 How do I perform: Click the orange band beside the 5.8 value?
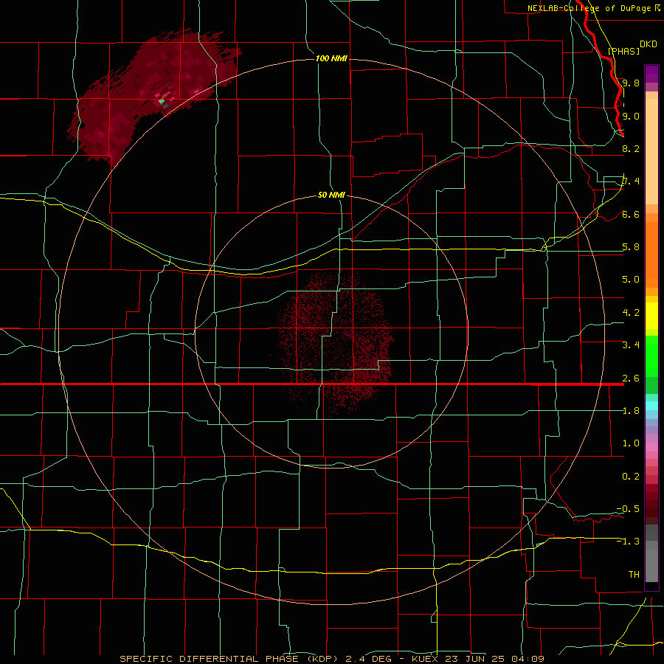651,254
